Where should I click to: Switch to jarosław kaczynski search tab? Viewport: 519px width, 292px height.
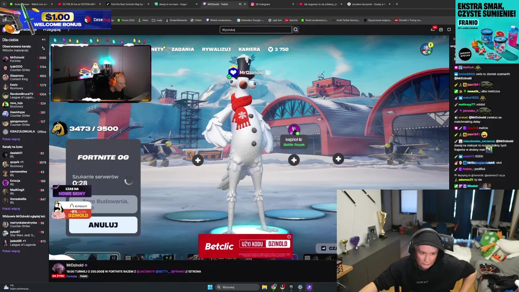(369, 4)
